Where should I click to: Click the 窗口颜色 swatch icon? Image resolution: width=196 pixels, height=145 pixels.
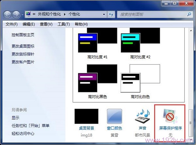pos(115,116)
